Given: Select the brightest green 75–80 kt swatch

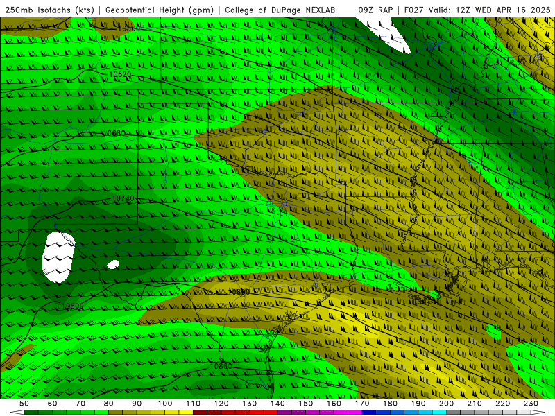Looking at the screenshot, I should click(x=101, y=413).
